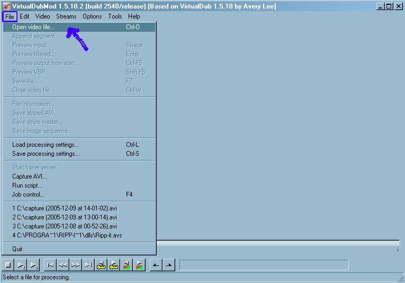This screenshot has height=283, width=405.
Task: Close the VirtualDubMod window
Action: pyautogui.click(x=399, y=6)
